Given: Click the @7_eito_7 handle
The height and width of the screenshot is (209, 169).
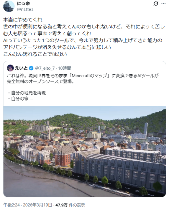Looking at the screenshot, I should (45, 68).
